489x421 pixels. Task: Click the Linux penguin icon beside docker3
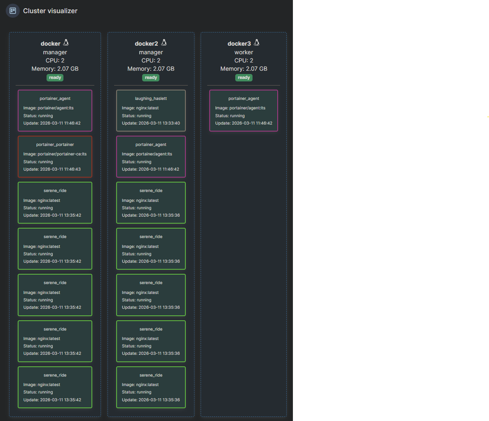257,43
